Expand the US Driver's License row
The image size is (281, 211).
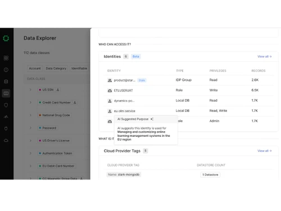tap(30, 141)
